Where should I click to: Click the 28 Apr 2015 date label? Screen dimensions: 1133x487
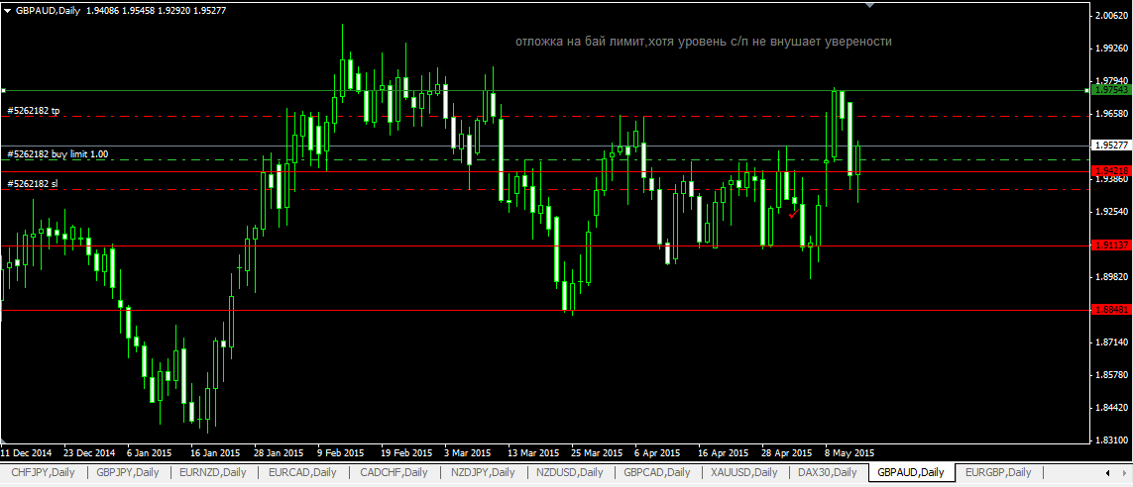pos(786,453)
